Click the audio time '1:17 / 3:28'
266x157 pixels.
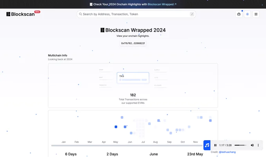(x=225, y=145)
